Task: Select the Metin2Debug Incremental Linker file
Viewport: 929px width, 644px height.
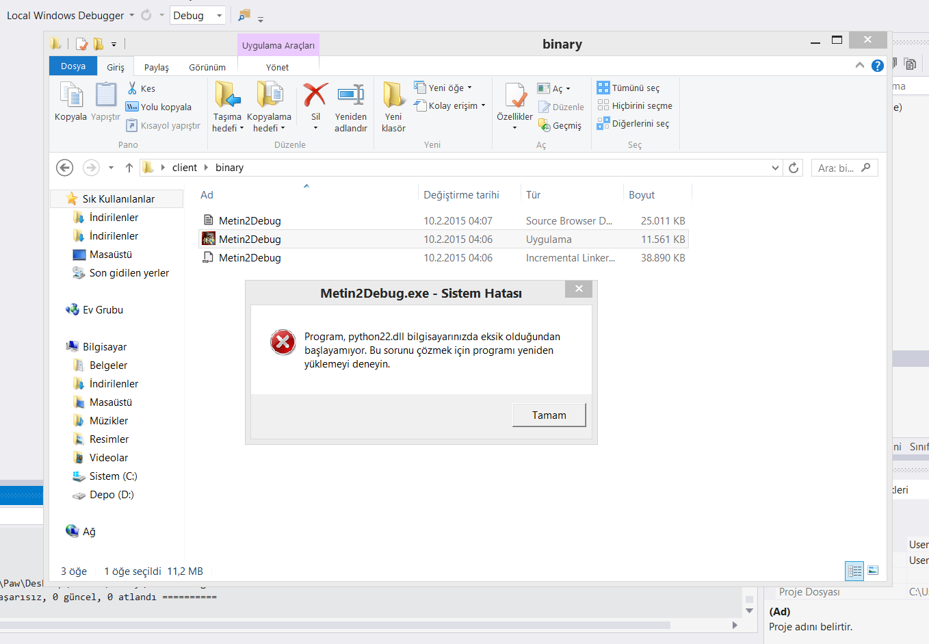Action: (x=443, y=257)
